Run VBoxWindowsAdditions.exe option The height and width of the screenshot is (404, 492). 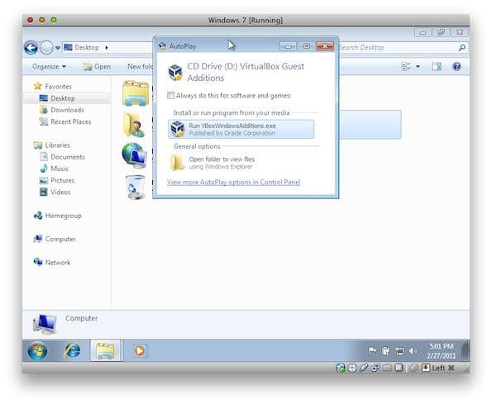tap(241, 129)
